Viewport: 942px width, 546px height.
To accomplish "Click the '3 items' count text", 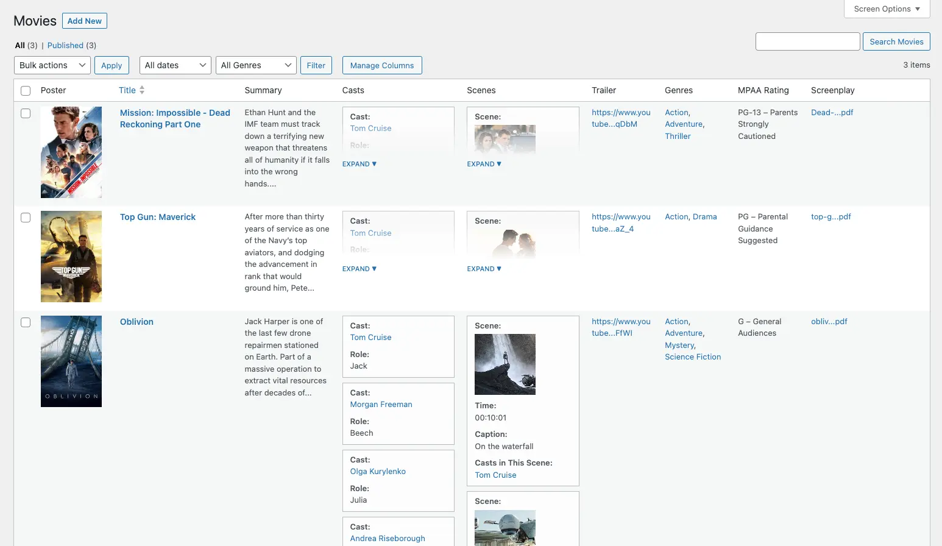I will [916, 65].
